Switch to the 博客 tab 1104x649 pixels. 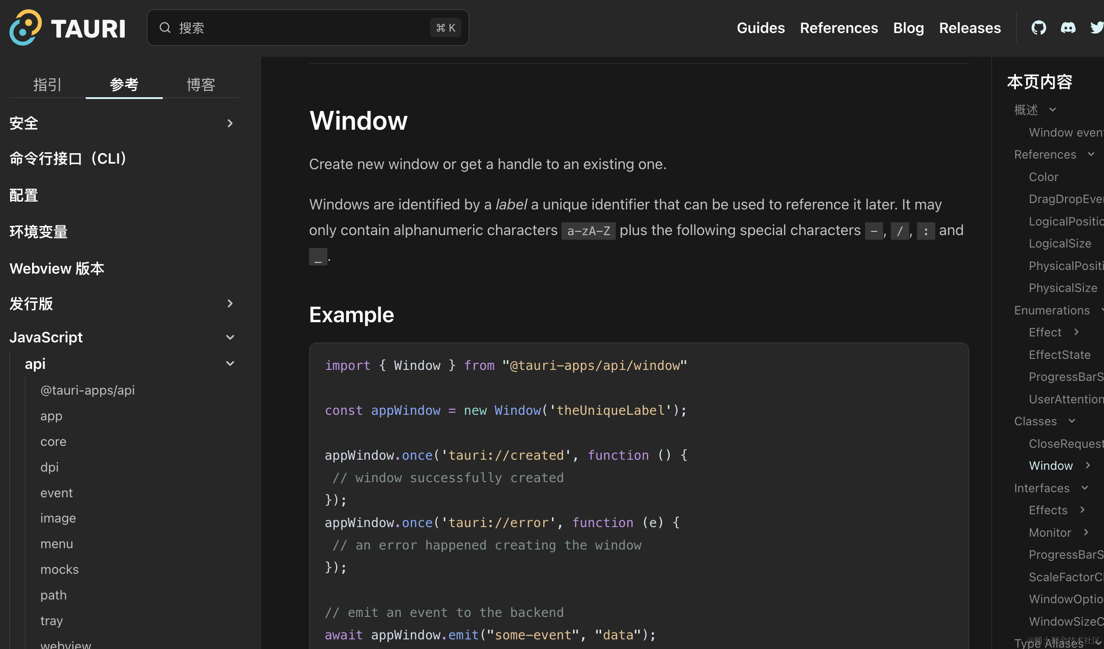point(201,84)
